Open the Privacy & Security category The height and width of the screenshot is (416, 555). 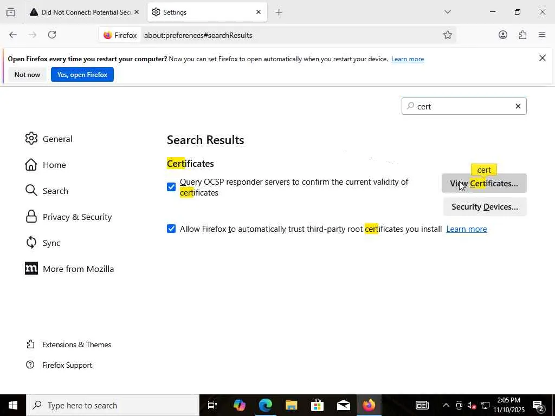[77, 217]
